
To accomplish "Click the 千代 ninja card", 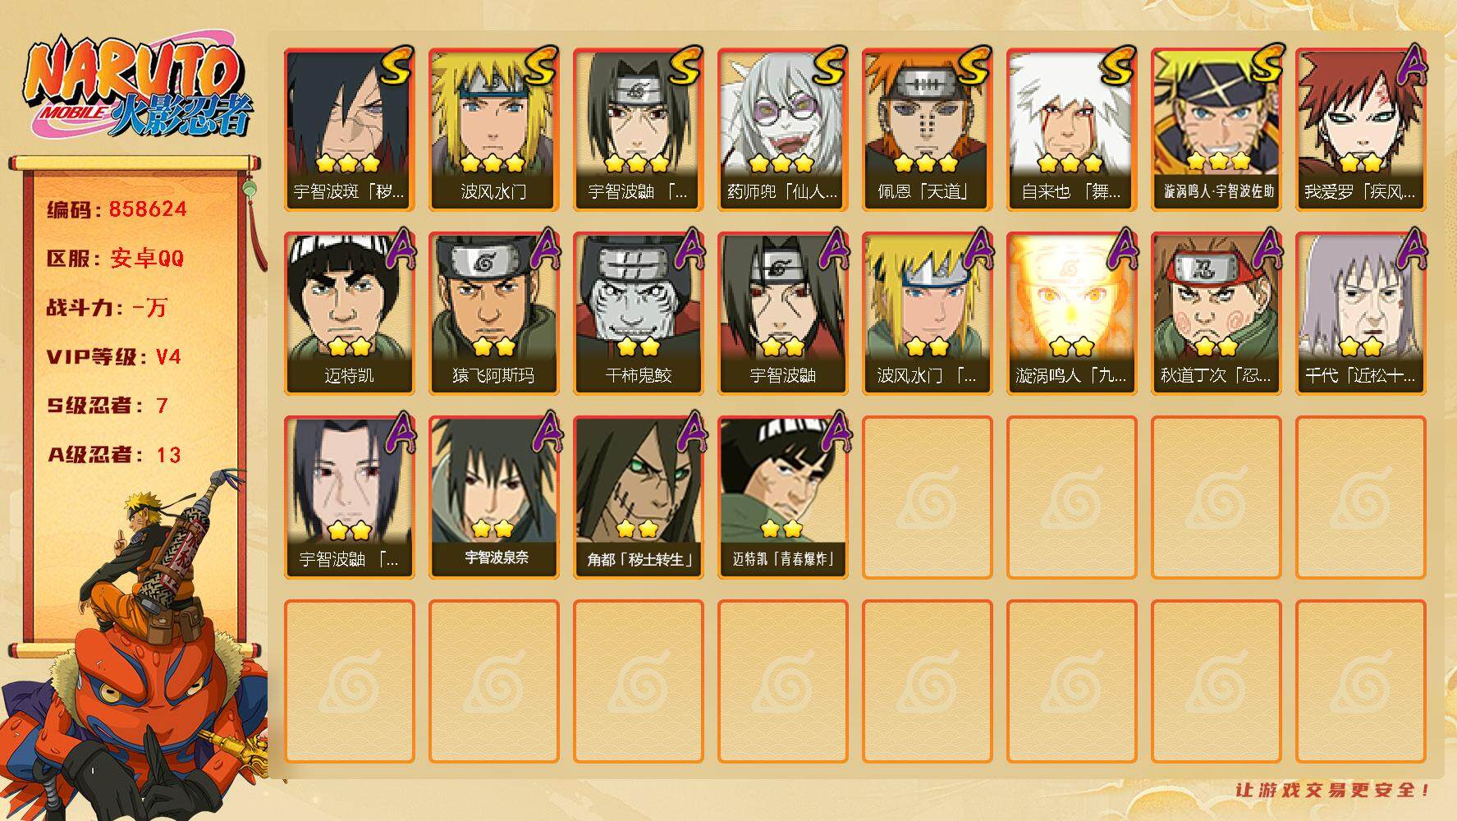I will click(x=1360, y=314).
